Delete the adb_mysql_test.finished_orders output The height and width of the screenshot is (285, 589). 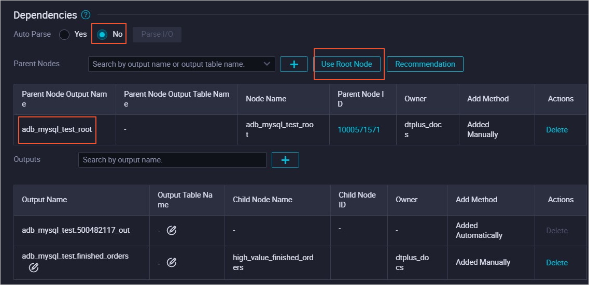point(557,263)
